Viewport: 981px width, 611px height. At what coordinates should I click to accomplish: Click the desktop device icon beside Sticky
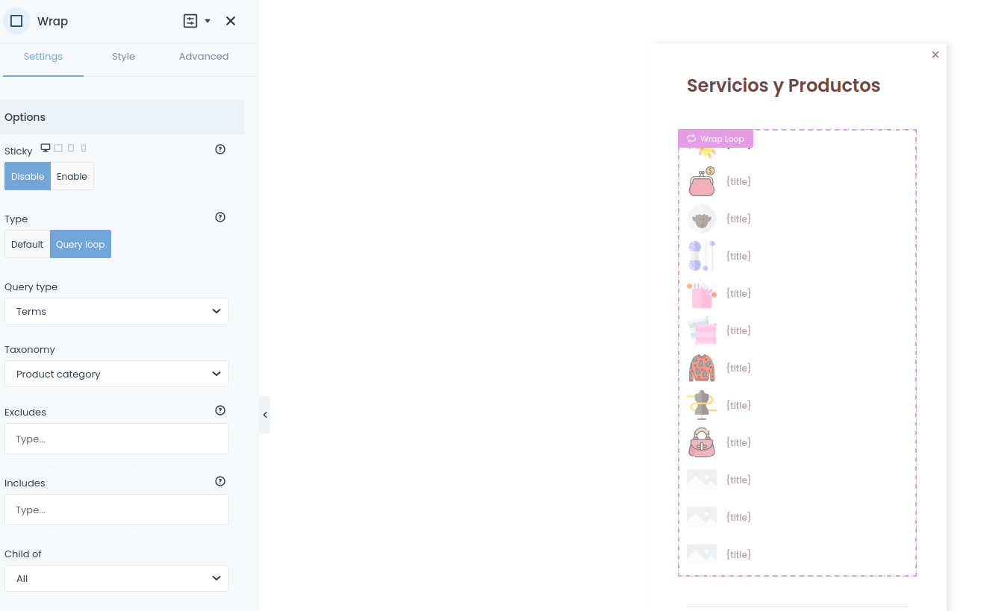click(46, 148)
